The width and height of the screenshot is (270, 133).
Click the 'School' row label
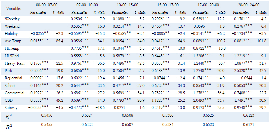10,85
